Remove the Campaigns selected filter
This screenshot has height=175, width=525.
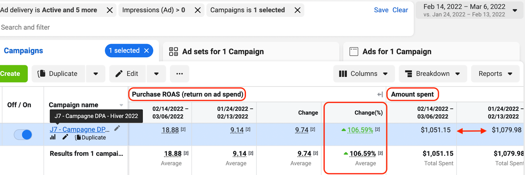pyautogui.click(x=297, y=10)
